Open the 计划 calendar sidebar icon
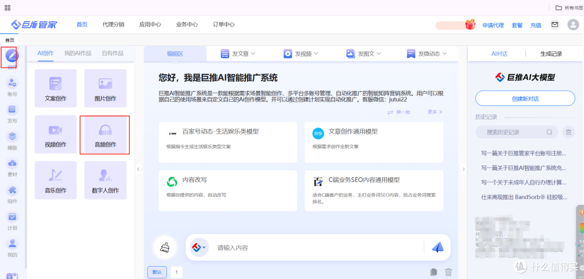The height and width of the screenshot is (279, 584). tap(12, 217)
